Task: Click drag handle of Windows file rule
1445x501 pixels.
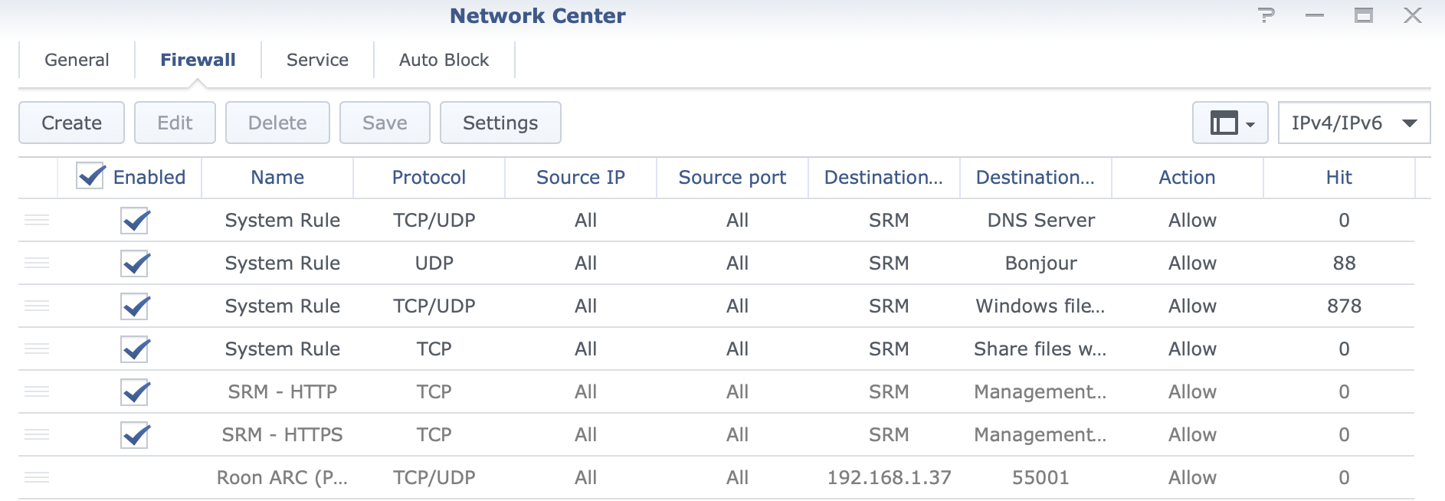Action: (x=37, y=306)
